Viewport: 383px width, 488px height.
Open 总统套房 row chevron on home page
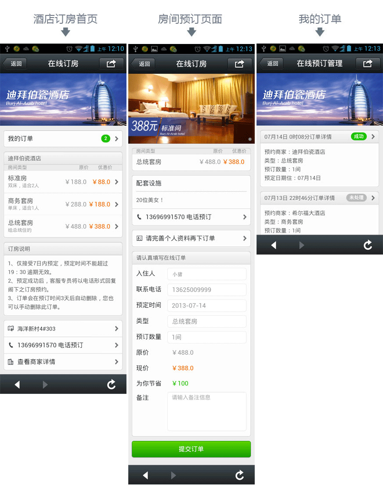(116, 226)
